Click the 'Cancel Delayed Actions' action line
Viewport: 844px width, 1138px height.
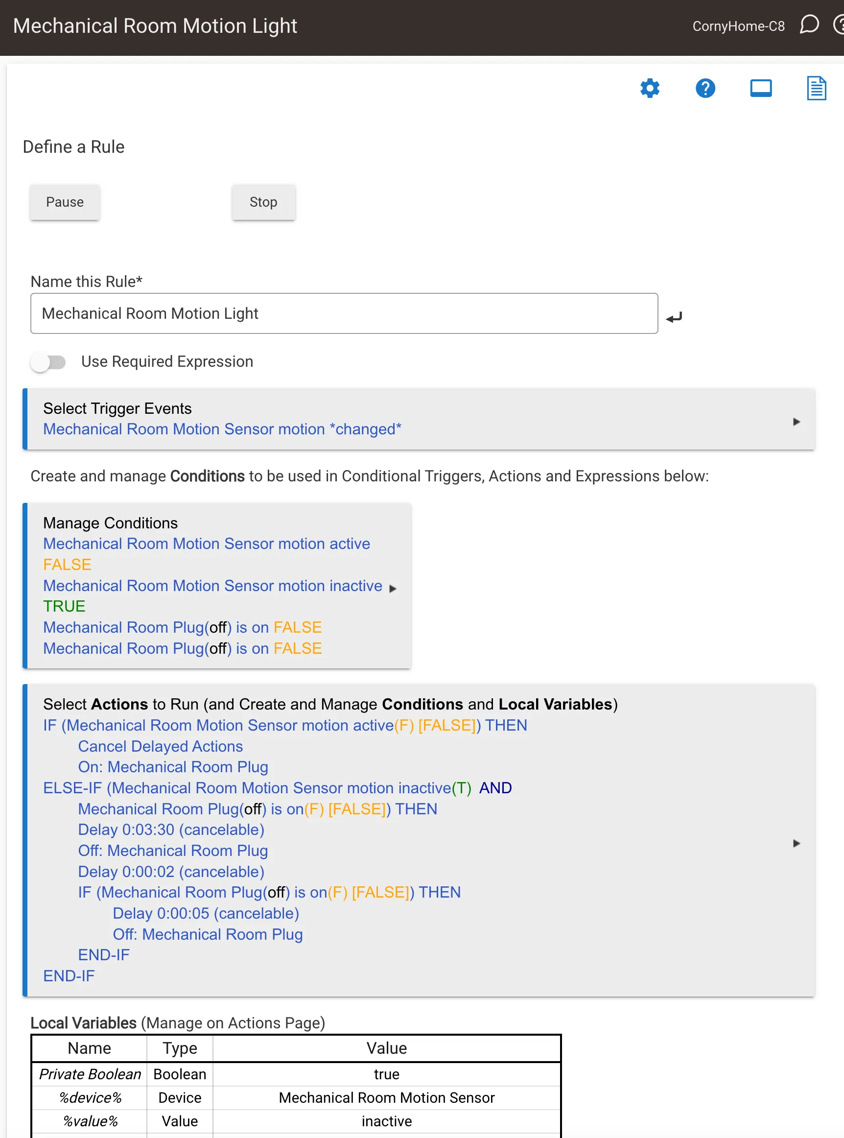161,746
